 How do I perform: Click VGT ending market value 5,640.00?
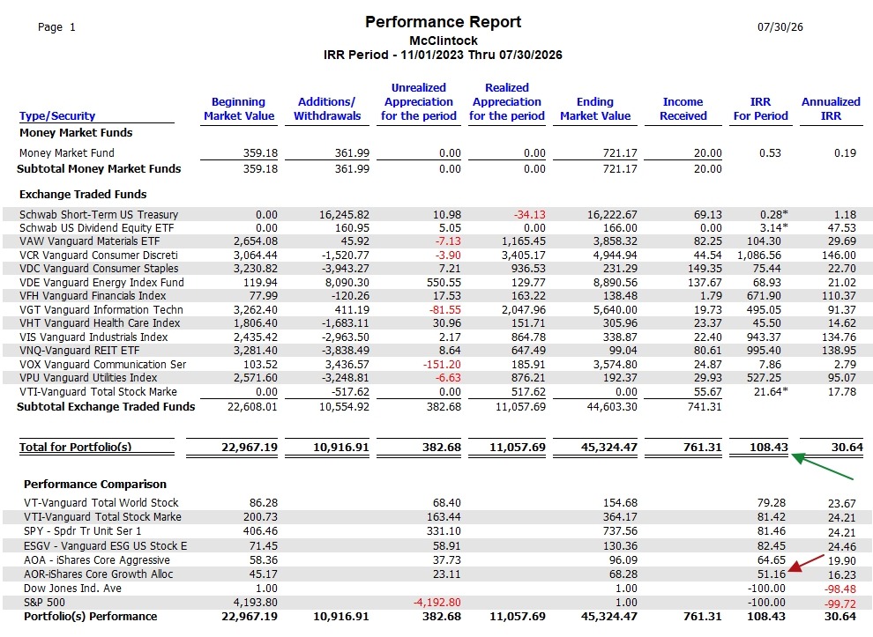616,309
